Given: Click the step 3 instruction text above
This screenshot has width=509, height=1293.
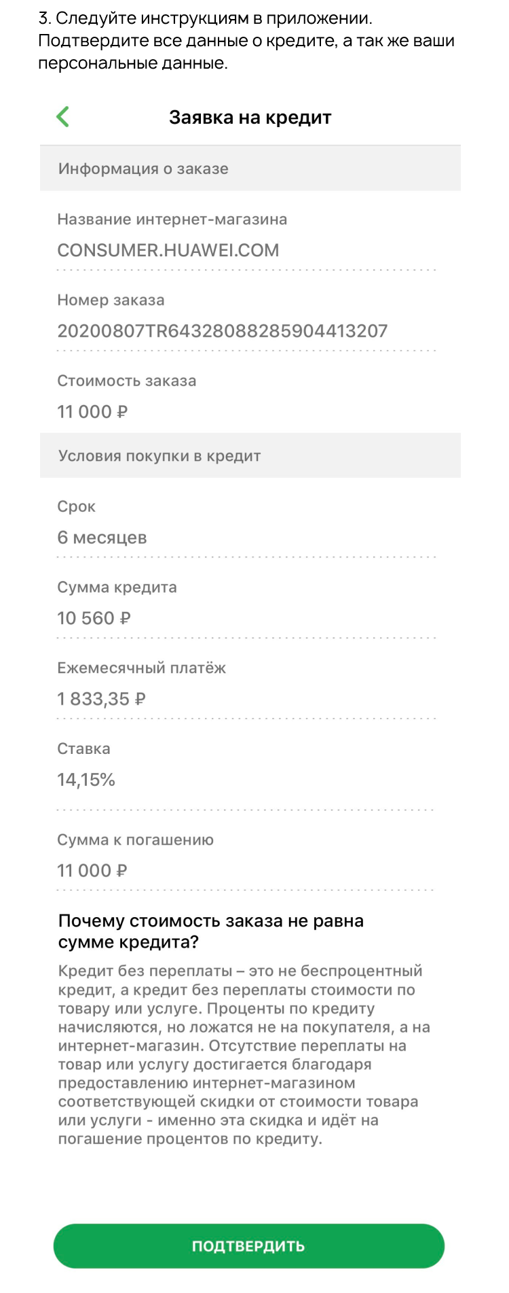Looking at the screenshot, I should [246, 41].
